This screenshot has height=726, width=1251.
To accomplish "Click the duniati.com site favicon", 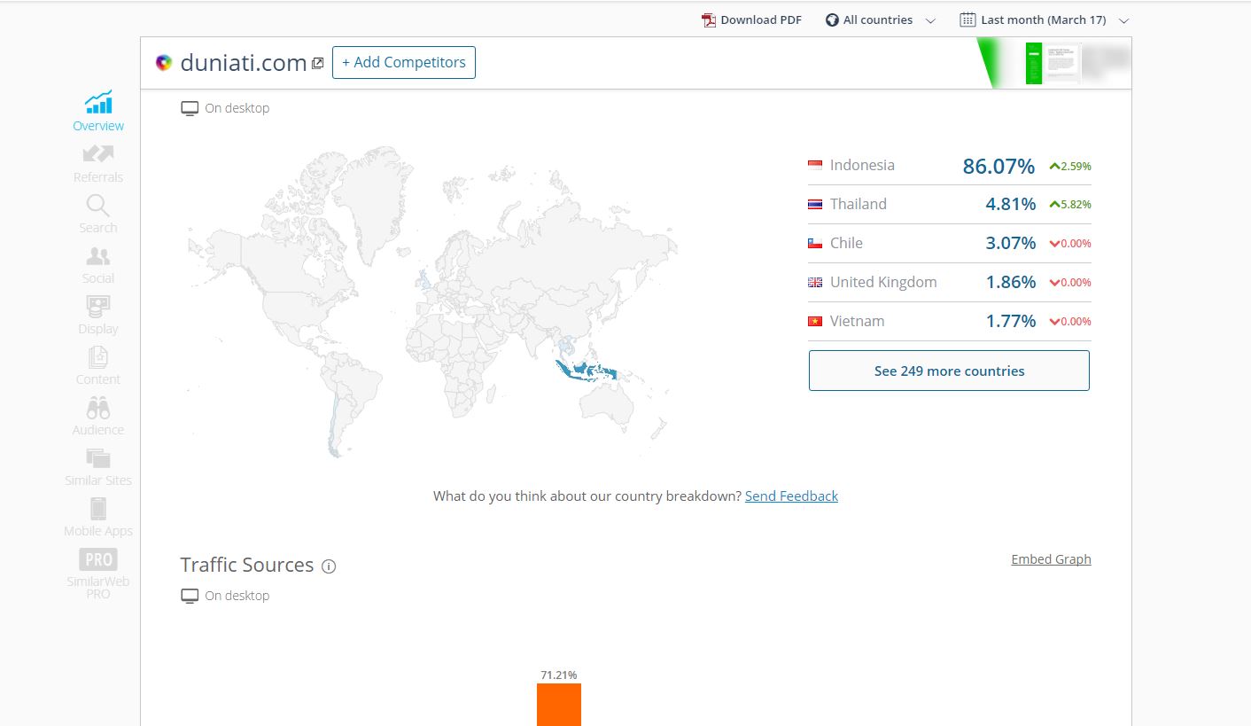I will 163,62.
